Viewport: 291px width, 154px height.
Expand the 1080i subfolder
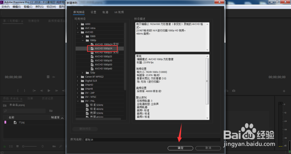coord(82,36)
